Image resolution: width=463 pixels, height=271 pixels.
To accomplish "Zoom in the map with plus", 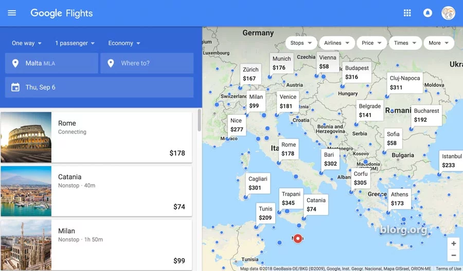I will pyautogui.click(x=454, y=244).
